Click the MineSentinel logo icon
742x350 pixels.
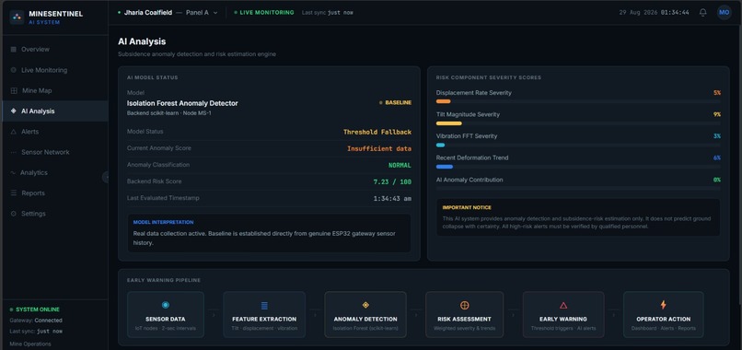(x=17, y=17)
